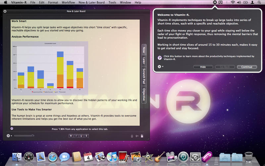Image resolution: width=265 pixels, height=166 pixels.
Task: Switch to the Scratch Pad tab
Action: click(x=144, y=76)
